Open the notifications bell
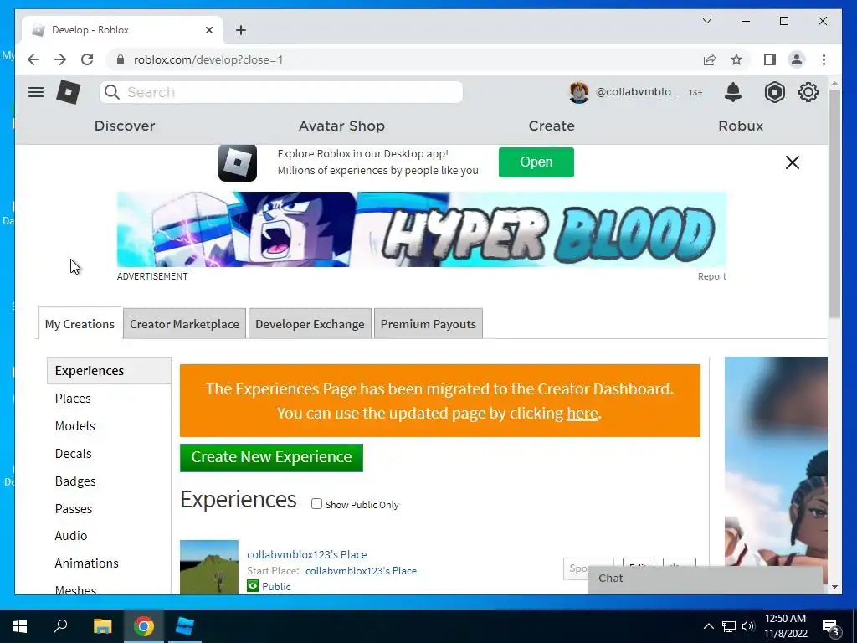Screen dimensions: 857x643 pos(733,92)
